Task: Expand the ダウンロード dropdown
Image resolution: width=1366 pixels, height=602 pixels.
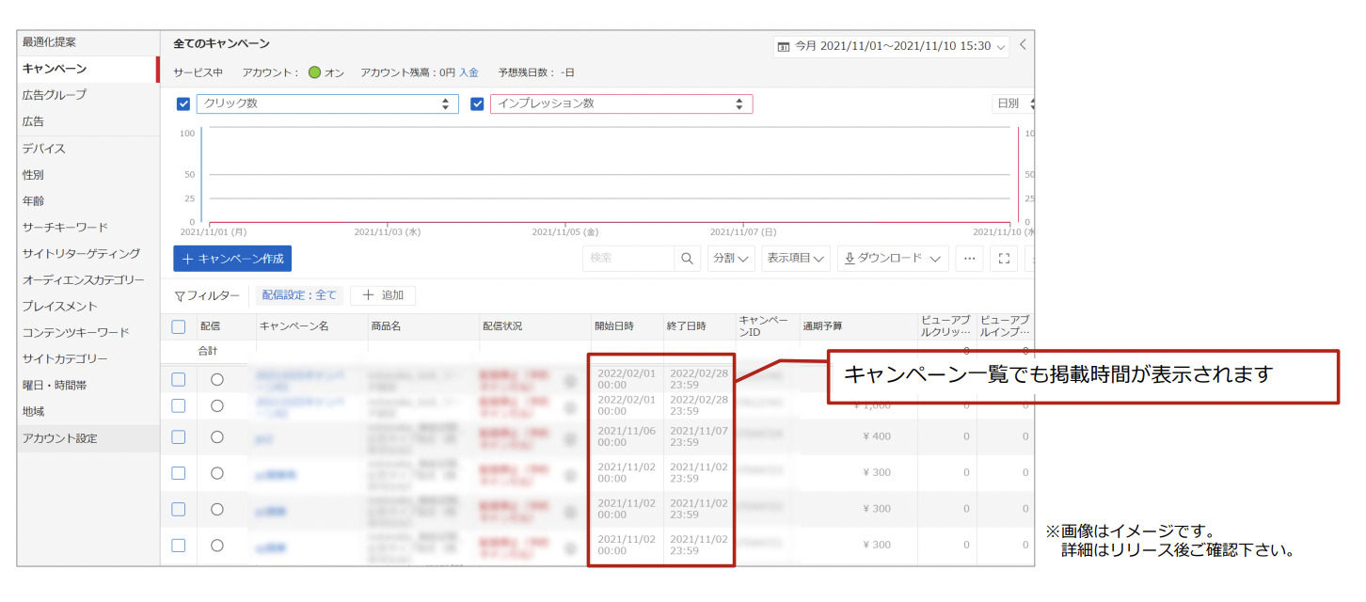Action: (x=892, y=259)
